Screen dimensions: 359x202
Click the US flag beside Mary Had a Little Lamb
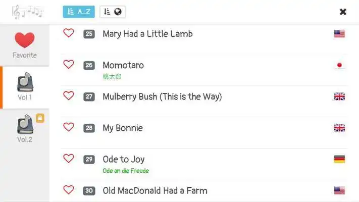pos(339,34)
